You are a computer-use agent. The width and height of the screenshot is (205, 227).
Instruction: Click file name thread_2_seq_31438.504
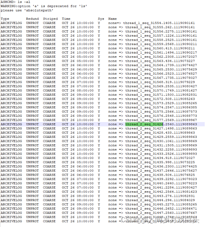tap(160, 175)
